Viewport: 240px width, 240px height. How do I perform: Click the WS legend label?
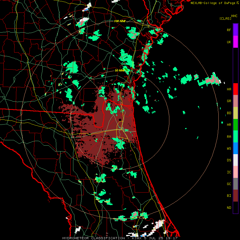coord(229,149)
